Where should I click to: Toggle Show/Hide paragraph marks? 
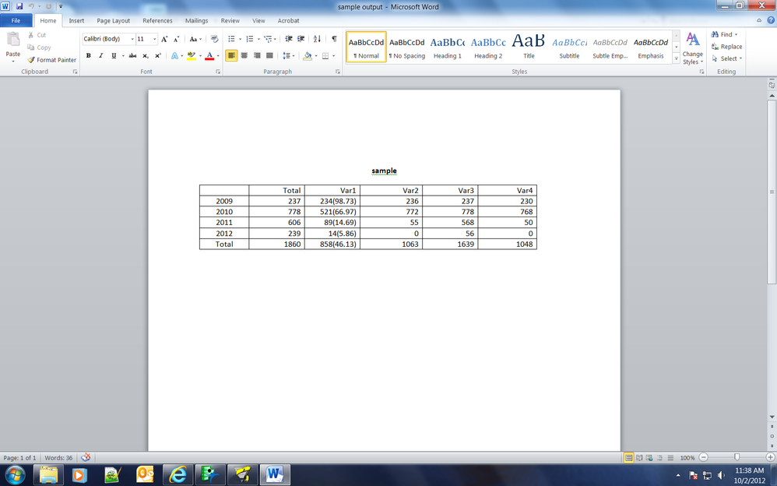pyautogui.click(x=334, y=39)
